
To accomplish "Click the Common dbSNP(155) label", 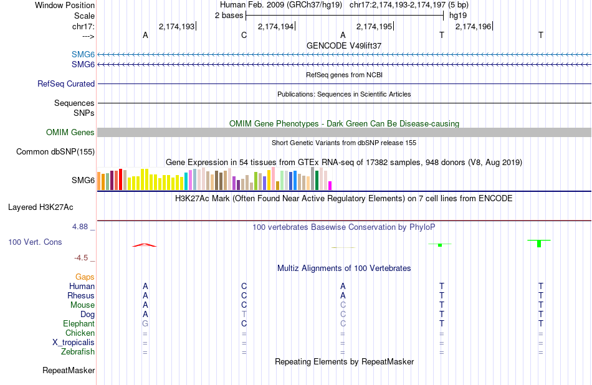I will tap(55, 152).
